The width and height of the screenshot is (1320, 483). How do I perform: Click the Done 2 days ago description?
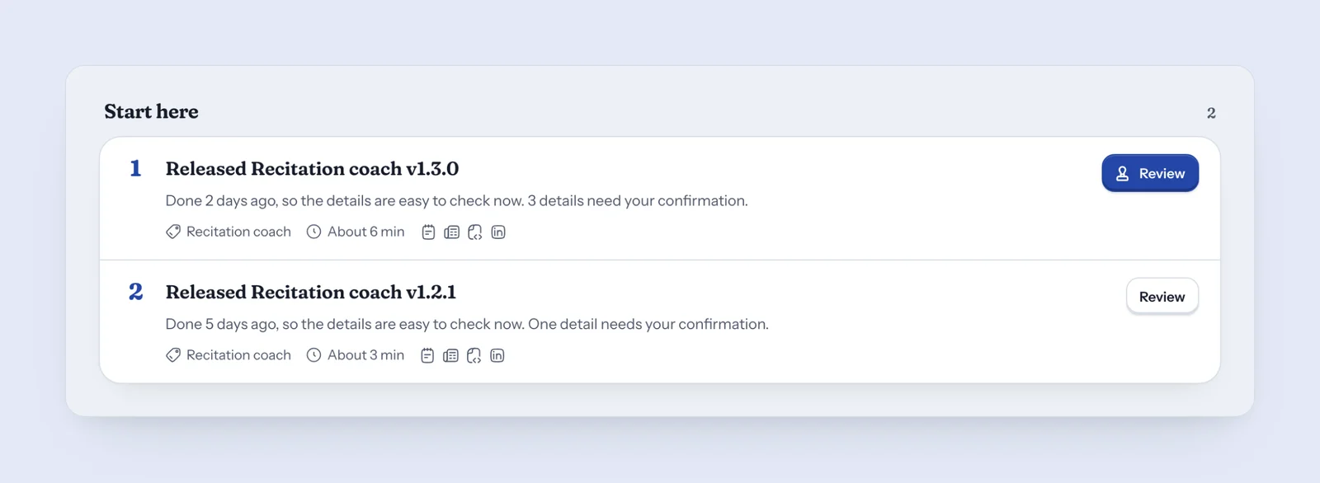click(457, 201)
